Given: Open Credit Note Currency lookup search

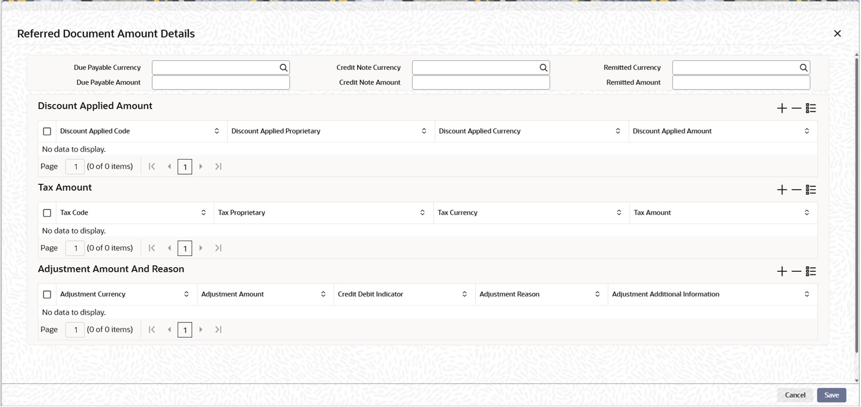Looking at the screenshot, I should 544,68.
